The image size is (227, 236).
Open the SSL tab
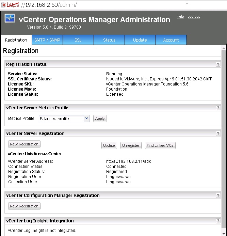[x=78, y=40]
